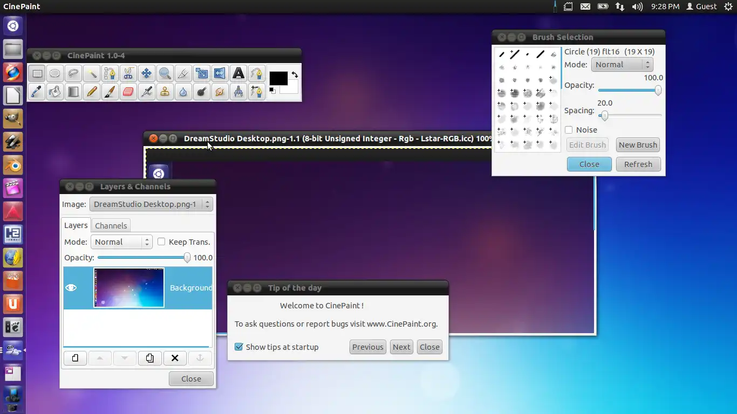Switch to the Channels tab
Viewport: 737px width, 414px height.
point(111,226)
